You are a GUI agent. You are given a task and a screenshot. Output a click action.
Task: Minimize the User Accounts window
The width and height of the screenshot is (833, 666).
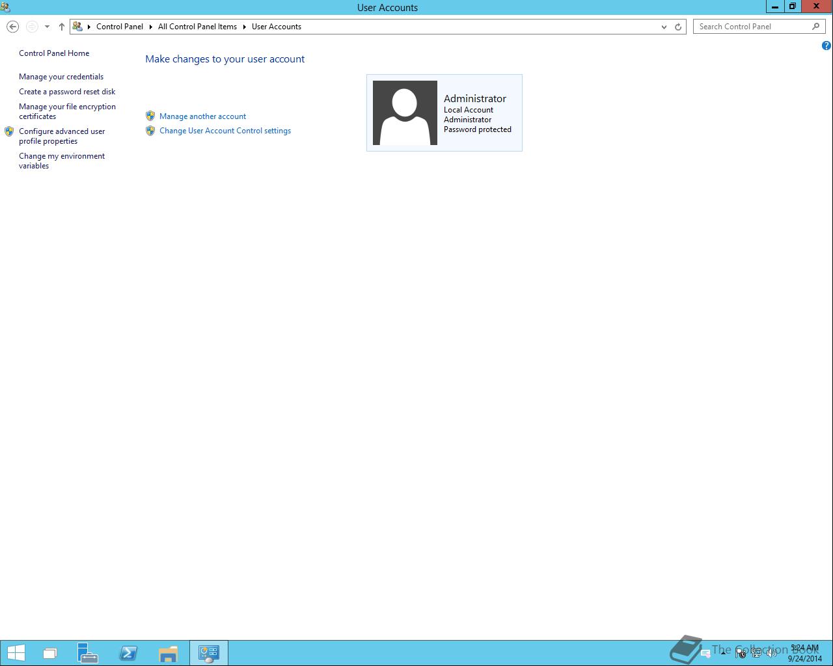coord(774,7)
